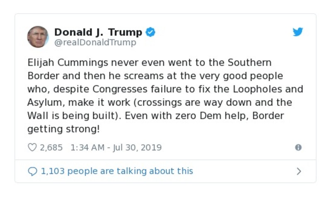The width and height of the screenshot is (331, 203).
Task: Click the blue verified badge
Action: tap(151, 32)
